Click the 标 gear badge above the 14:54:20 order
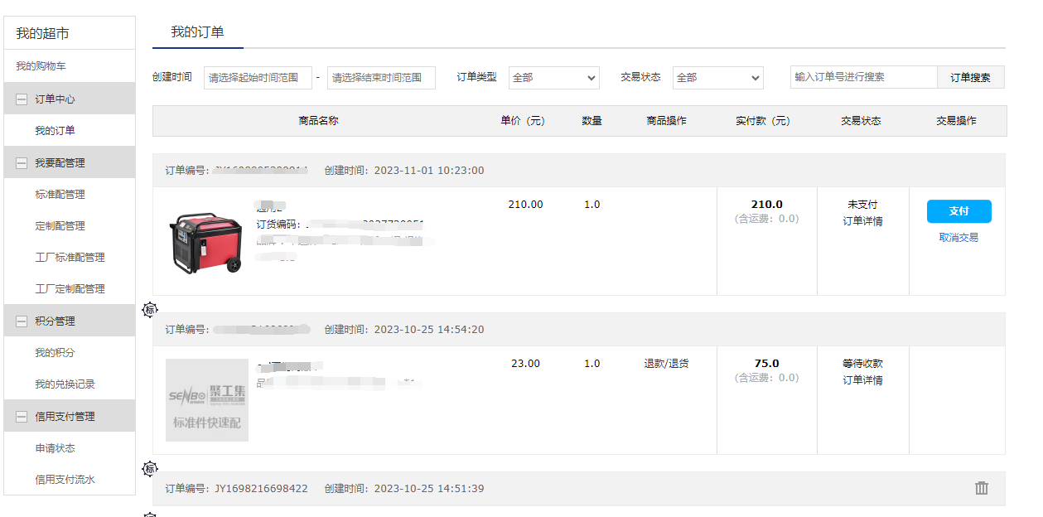The height and width of the screenshot is (517, 1043). [x=150, y=310]
